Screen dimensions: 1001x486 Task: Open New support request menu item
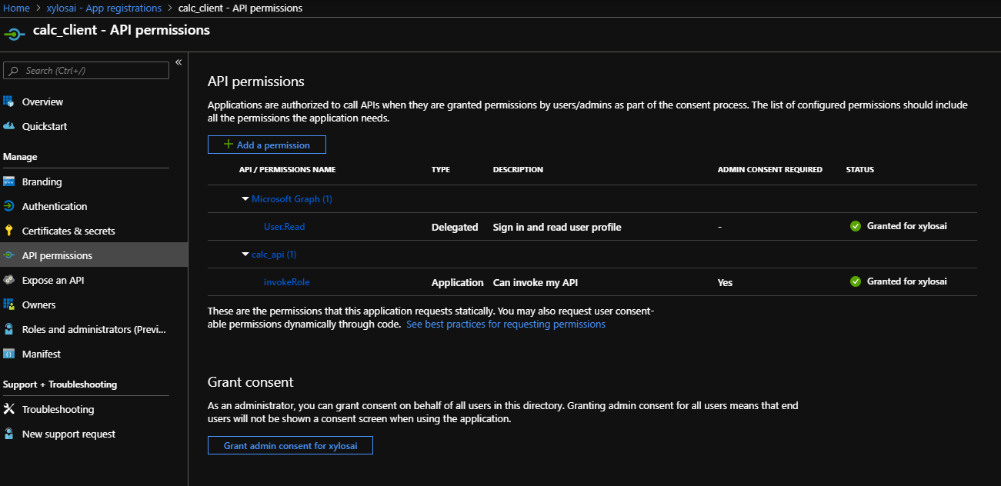coord(68,434)
